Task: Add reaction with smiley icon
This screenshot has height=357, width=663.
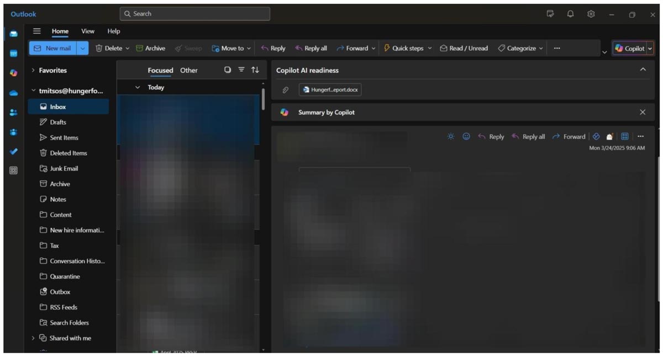Action: 466,137
